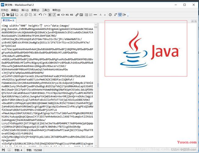Click the blockquote quotation marks icon
The height and width of the screenshot is (153, 199).
[59, 15]
